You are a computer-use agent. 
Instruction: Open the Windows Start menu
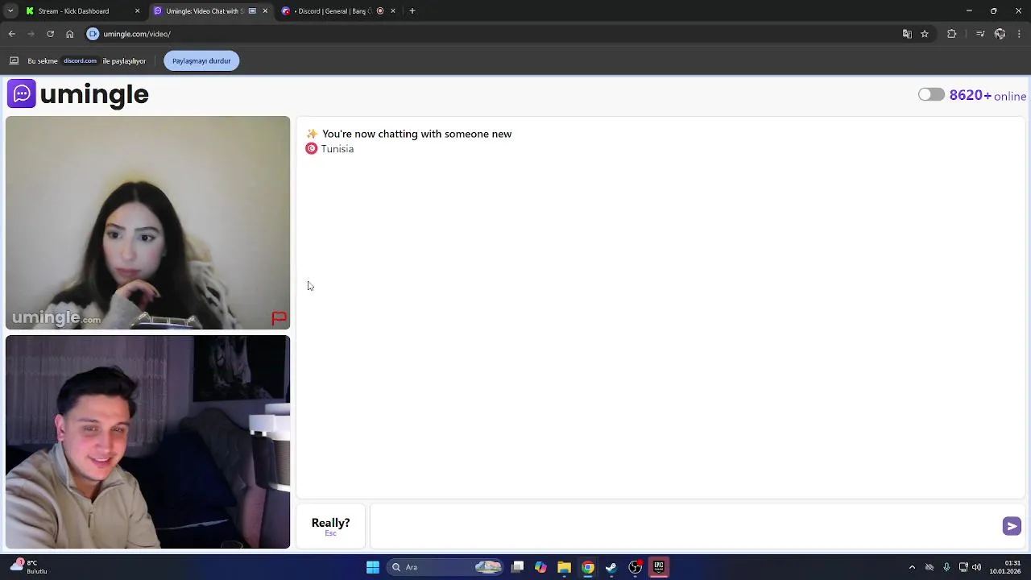point(373,567)
